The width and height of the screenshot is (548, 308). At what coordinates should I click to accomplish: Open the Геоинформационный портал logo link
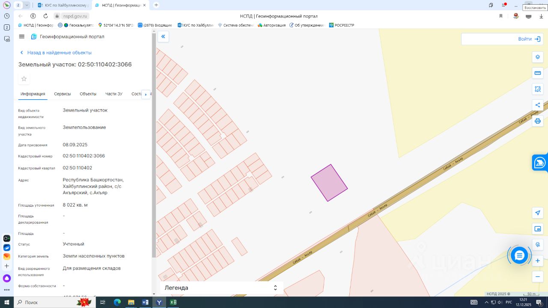point(68,37)
